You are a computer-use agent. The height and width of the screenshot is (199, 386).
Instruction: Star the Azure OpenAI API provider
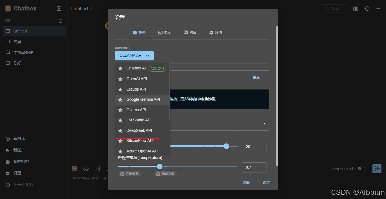point(120,151)
